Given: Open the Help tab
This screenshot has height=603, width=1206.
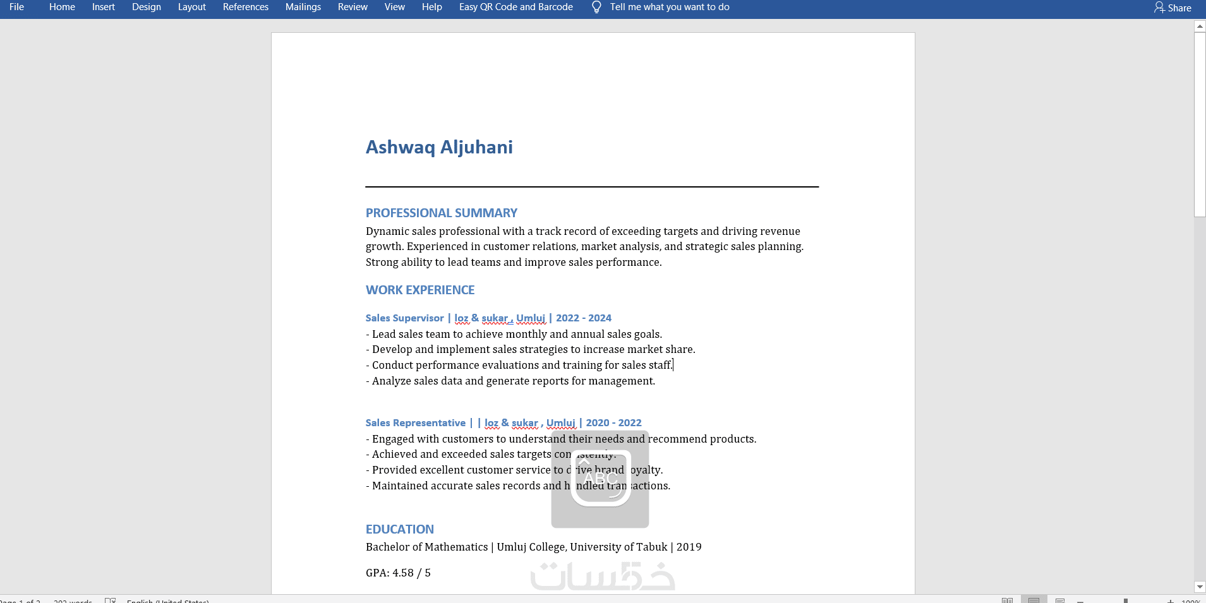Looking at the screenshot, I should pyautogui.click(x=432, y=7).
